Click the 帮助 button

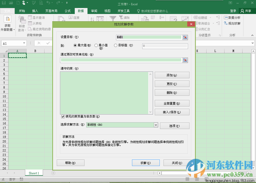71,163
